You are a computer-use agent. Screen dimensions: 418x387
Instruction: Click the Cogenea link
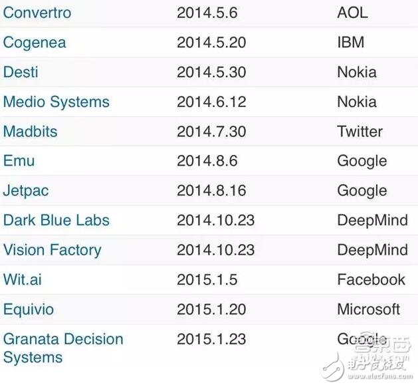pos(35,43)
